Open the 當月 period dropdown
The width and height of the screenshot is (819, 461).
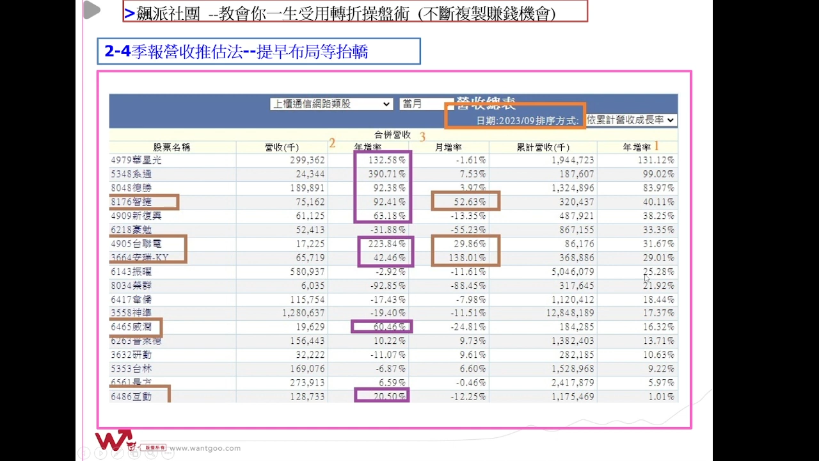[x=426, y=104]
